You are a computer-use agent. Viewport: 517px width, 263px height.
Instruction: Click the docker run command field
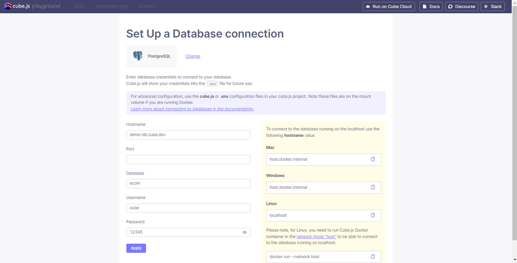coord(323,257)
